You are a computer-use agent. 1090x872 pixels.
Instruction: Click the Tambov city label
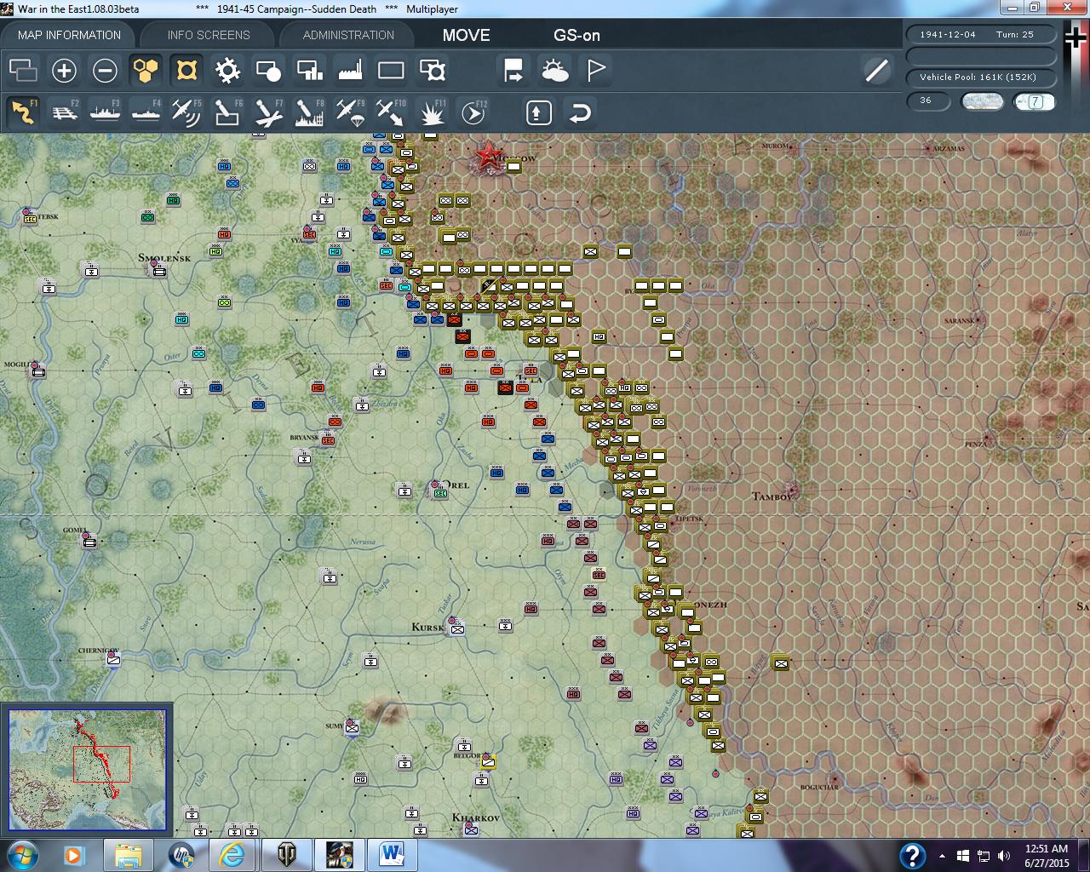(772, 496)
